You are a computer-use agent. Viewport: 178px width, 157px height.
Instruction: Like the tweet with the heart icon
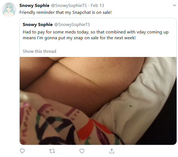(x=82, y=151)
